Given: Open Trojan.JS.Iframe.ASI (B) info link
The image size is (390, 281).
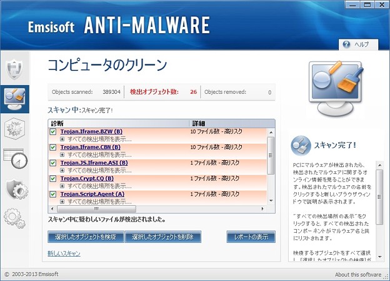Looking at the screenshot, I should pyautogui.click(x=94, y=163).
